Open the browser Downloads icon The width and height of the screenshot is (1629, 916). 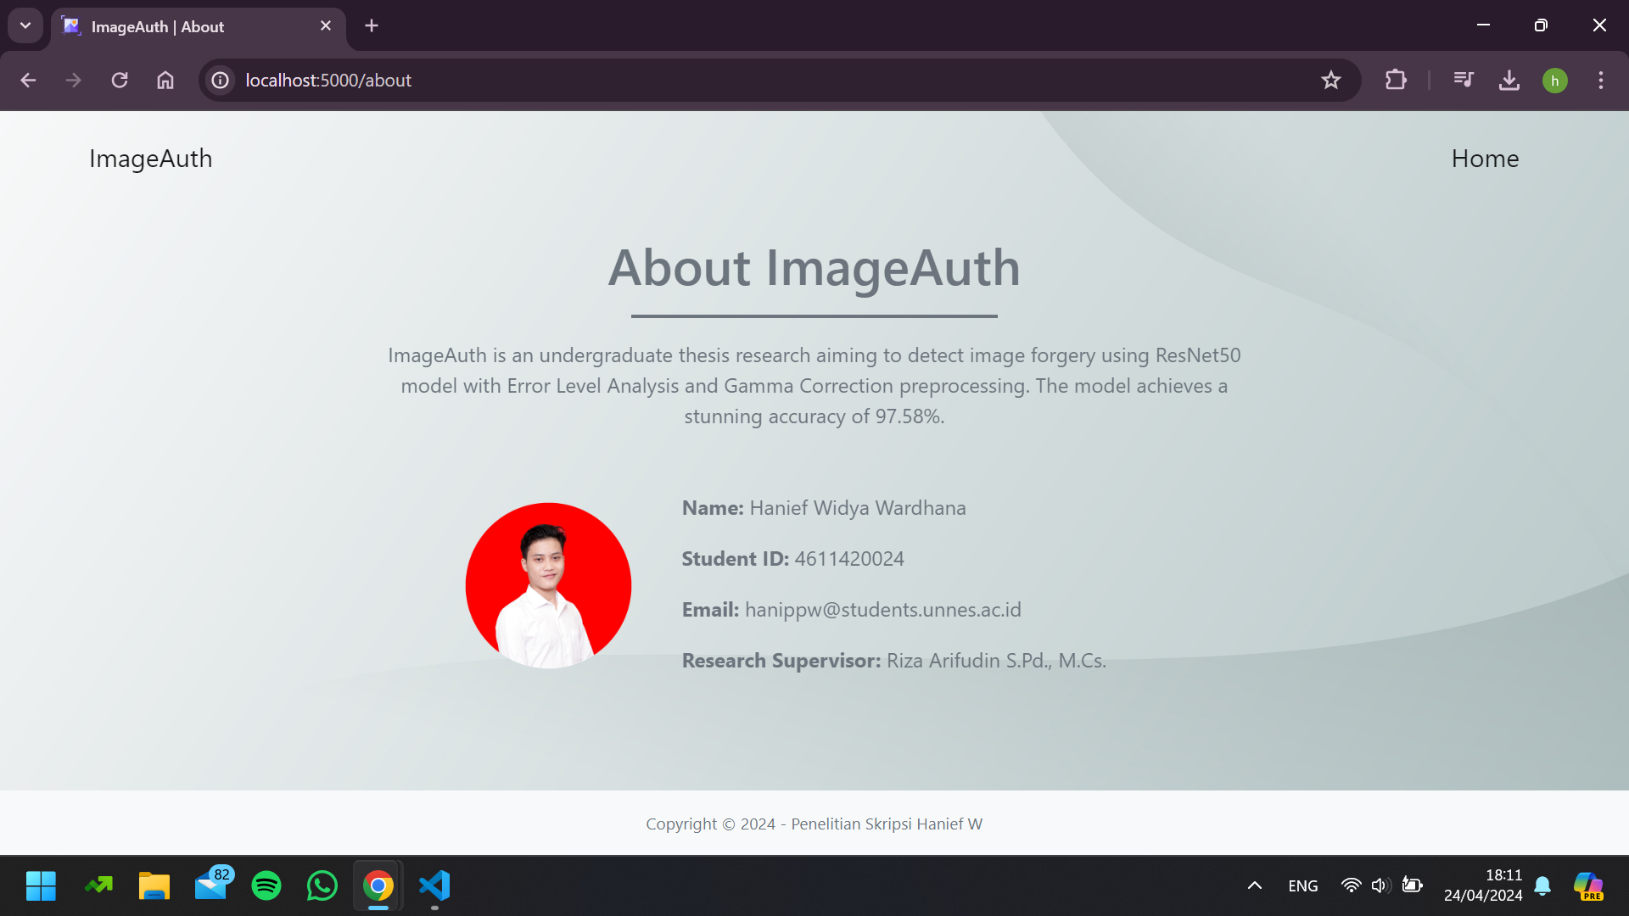coord(1509,80)
